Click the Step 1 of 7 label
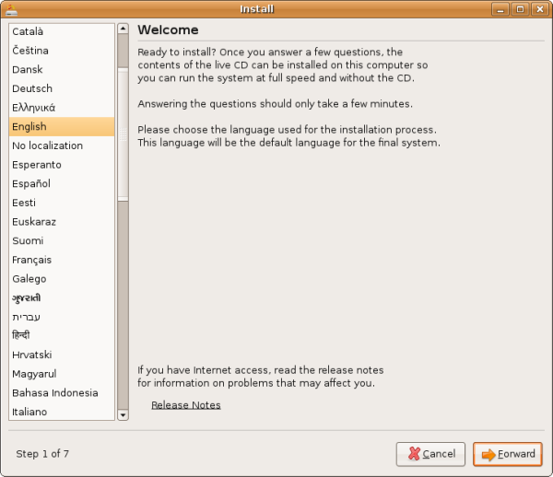The height and width of the screenshot is (477, 553). tap(42, 454)
